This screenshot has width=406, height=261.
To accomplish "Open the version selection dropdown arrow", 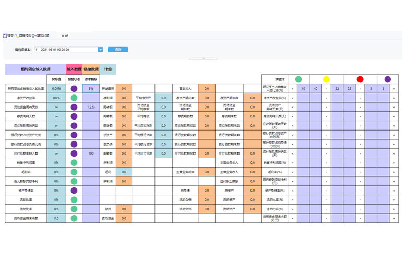I will click(100, 50).
